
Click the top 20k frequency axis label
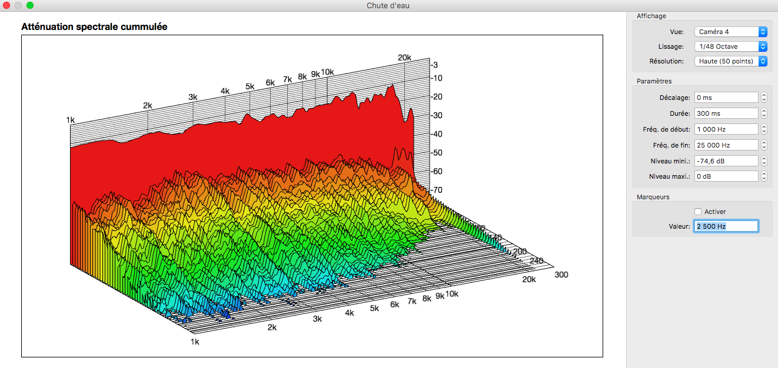pos(404,57)
